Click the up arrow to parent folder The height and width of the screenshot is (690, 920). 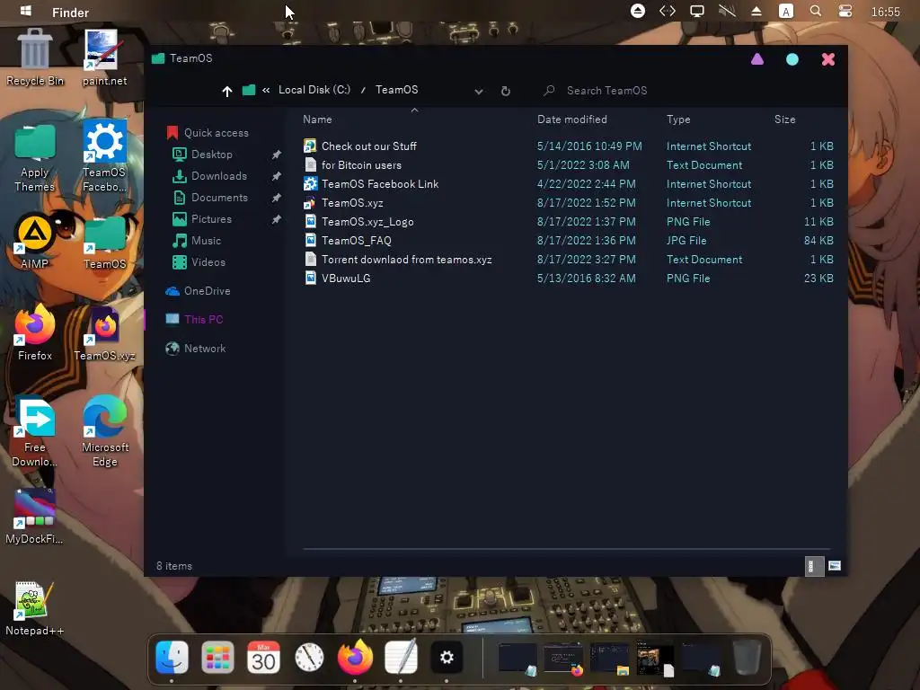227,91
